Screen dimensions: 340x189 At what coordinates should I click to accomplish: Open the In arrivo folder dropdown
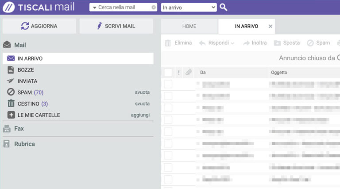[x=189, y=8]
